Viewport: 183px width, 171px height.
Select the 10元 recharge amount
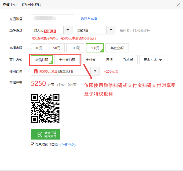[x=39, y=48]
